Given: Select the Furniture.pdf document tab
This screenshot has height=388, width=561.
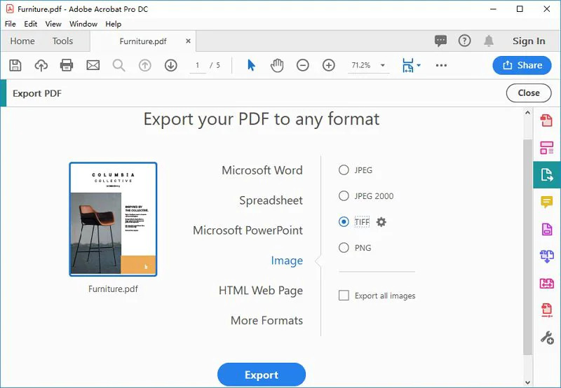Looking at the screenshot, I should pos(143,41).
